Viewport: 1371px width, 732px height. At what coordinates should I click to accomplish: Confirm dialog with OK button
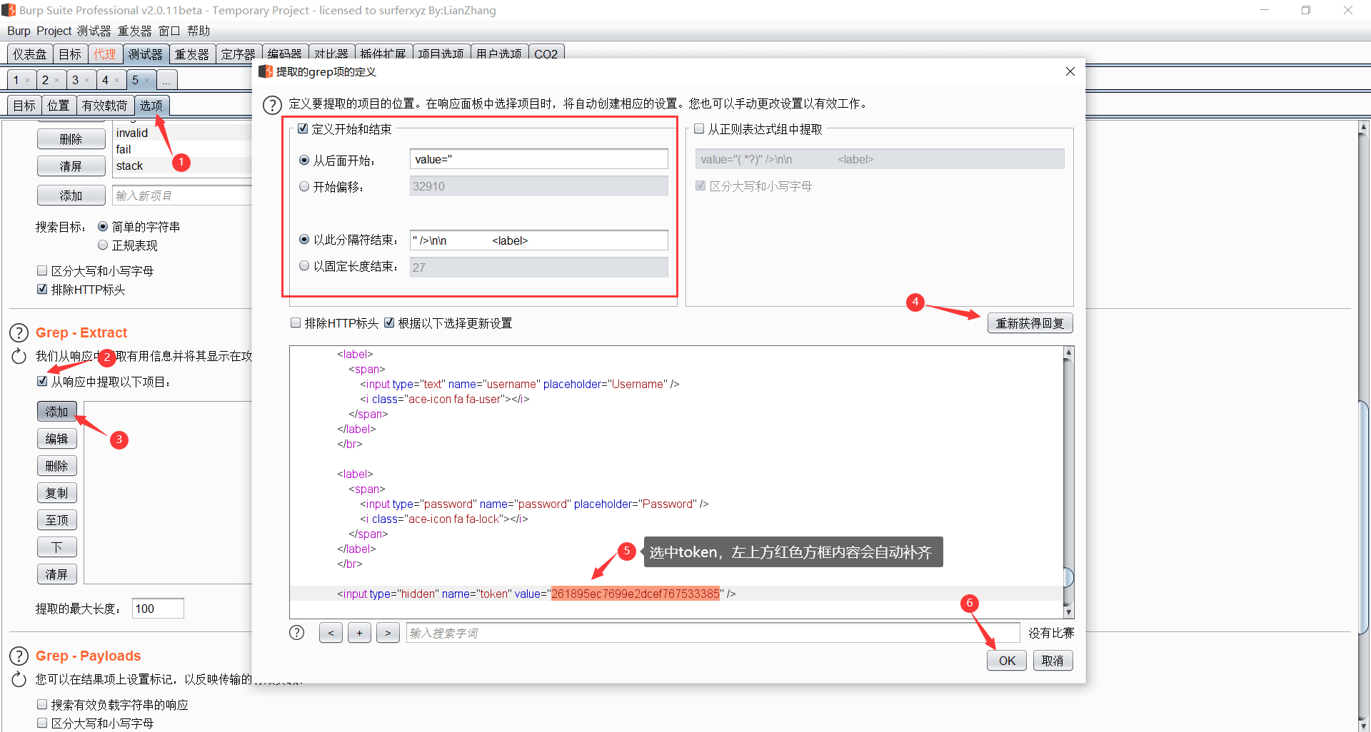(x=1007, y=661)
